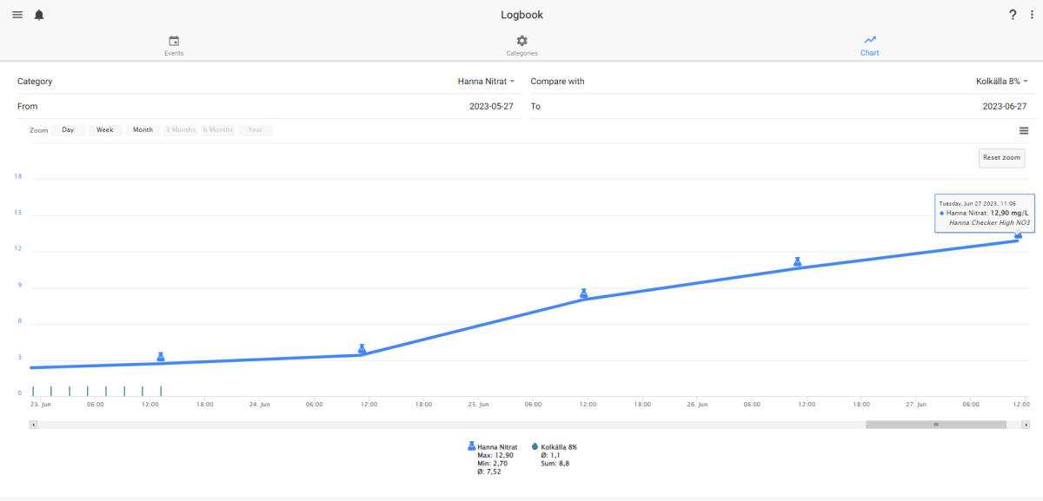This screenshot has height=501, width=1043.
Task: Select nitrate flask marker on 27 Jun
Action: pos(1018,234)
